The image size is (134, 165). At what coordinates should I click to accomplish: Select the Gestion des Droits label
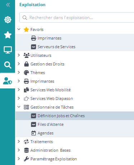click(47, 64)
